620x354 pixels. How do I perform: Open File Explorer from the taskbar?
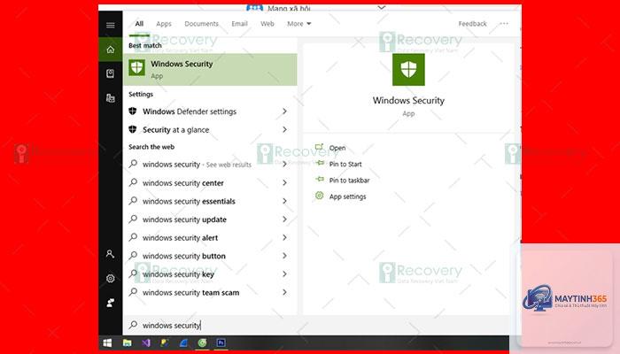[127, 342]
